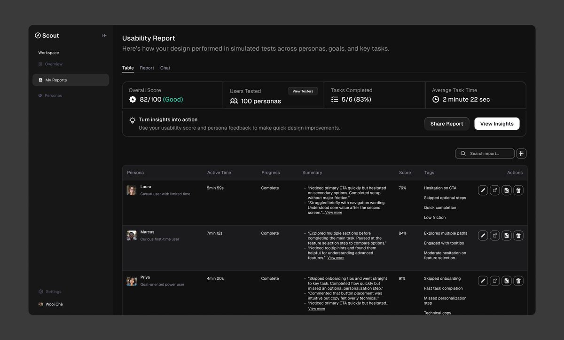
Task: Switch to the Report tab
Action: (147, 67)
